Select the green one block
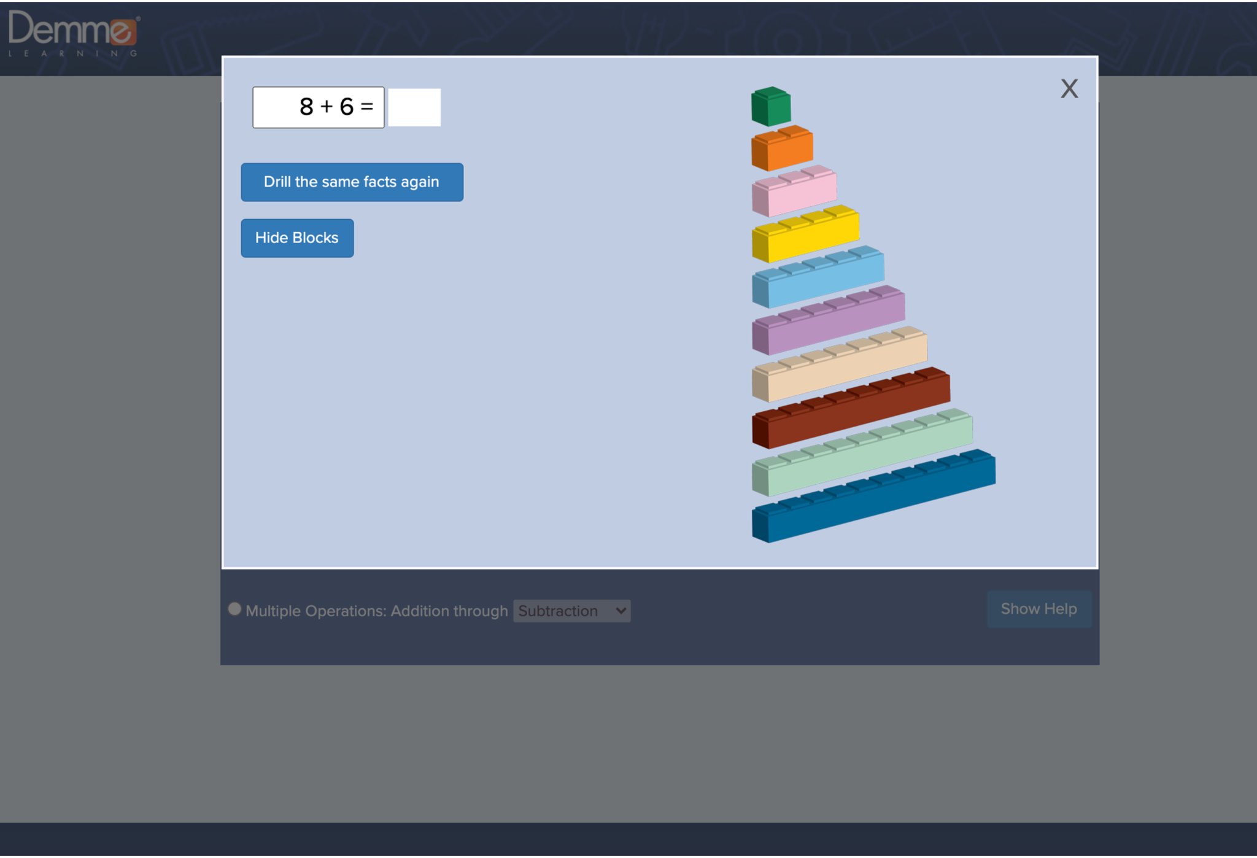Screen dimensions: 1257x858 click(771, 106)
